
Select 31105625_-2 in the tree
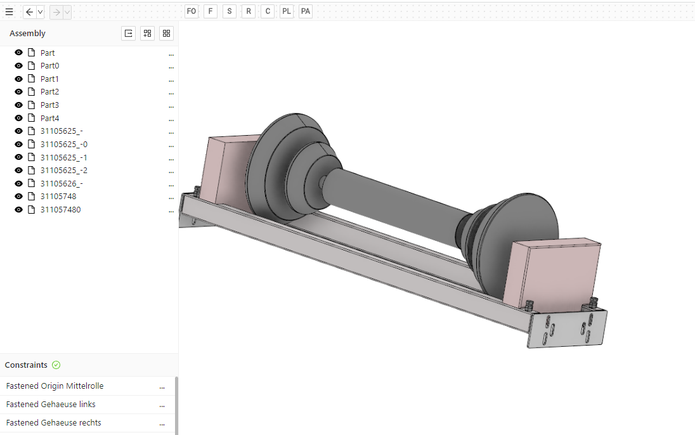(x=64, y=171)
